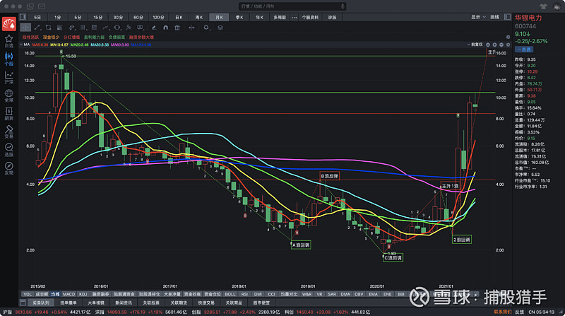Toggle right sidebar panel icon beside 画线
This screenshot has width=565, height=316.
pyautogui.click(x=507, y=17)
